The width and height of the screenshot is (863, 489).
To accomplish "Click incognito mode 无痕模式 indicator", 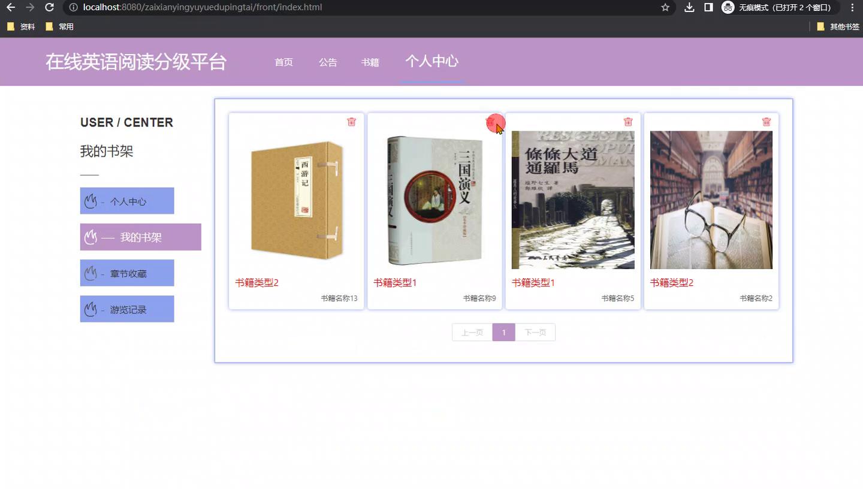I will tap(779, 7).
